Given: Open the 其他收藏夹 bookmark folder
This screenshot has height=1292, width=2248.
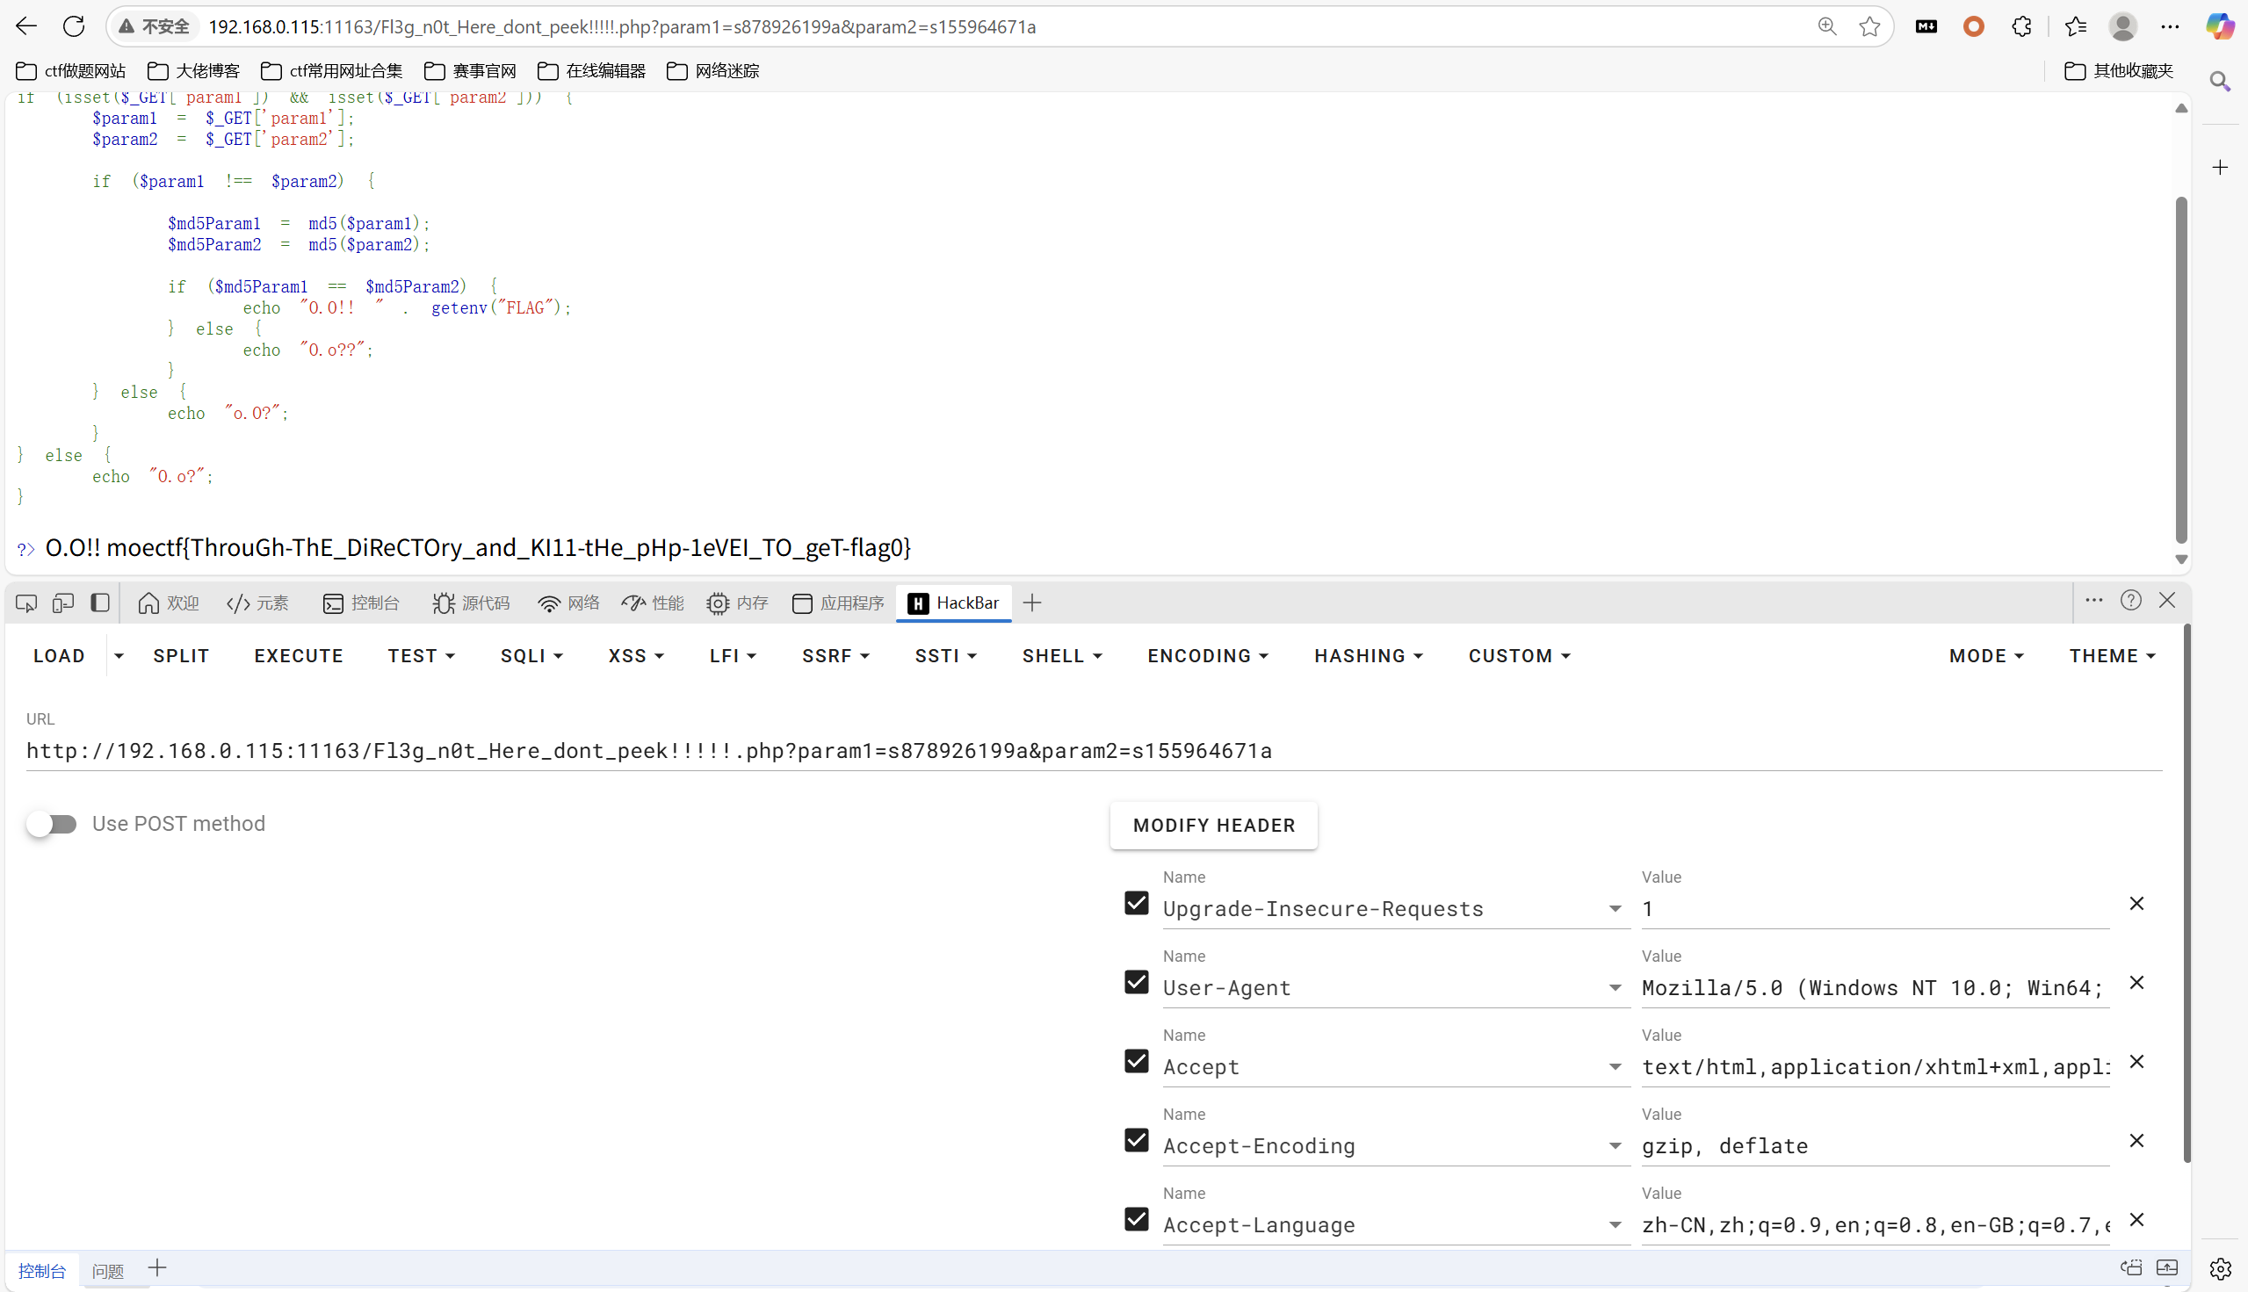Looking at the screenshot, I should click(x=2120, y=71).
